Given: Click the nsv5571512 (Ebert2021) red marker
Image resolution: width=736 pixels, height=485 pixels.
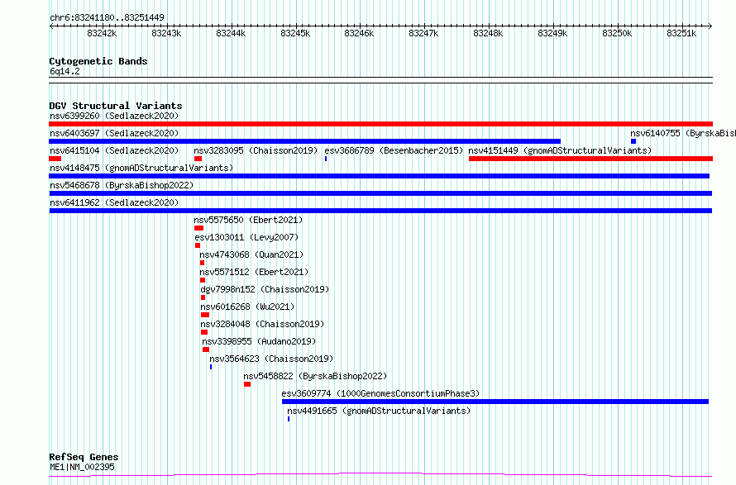Looking at the screenshot, I should pyautogui.click(x=203, y=280).
